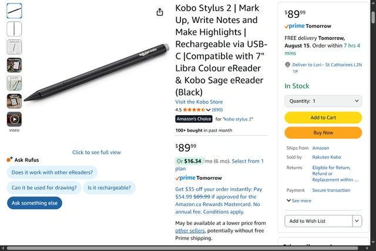Expand the wish list options arrow
Screen dimensions: 376x251
tap(357, 221)
